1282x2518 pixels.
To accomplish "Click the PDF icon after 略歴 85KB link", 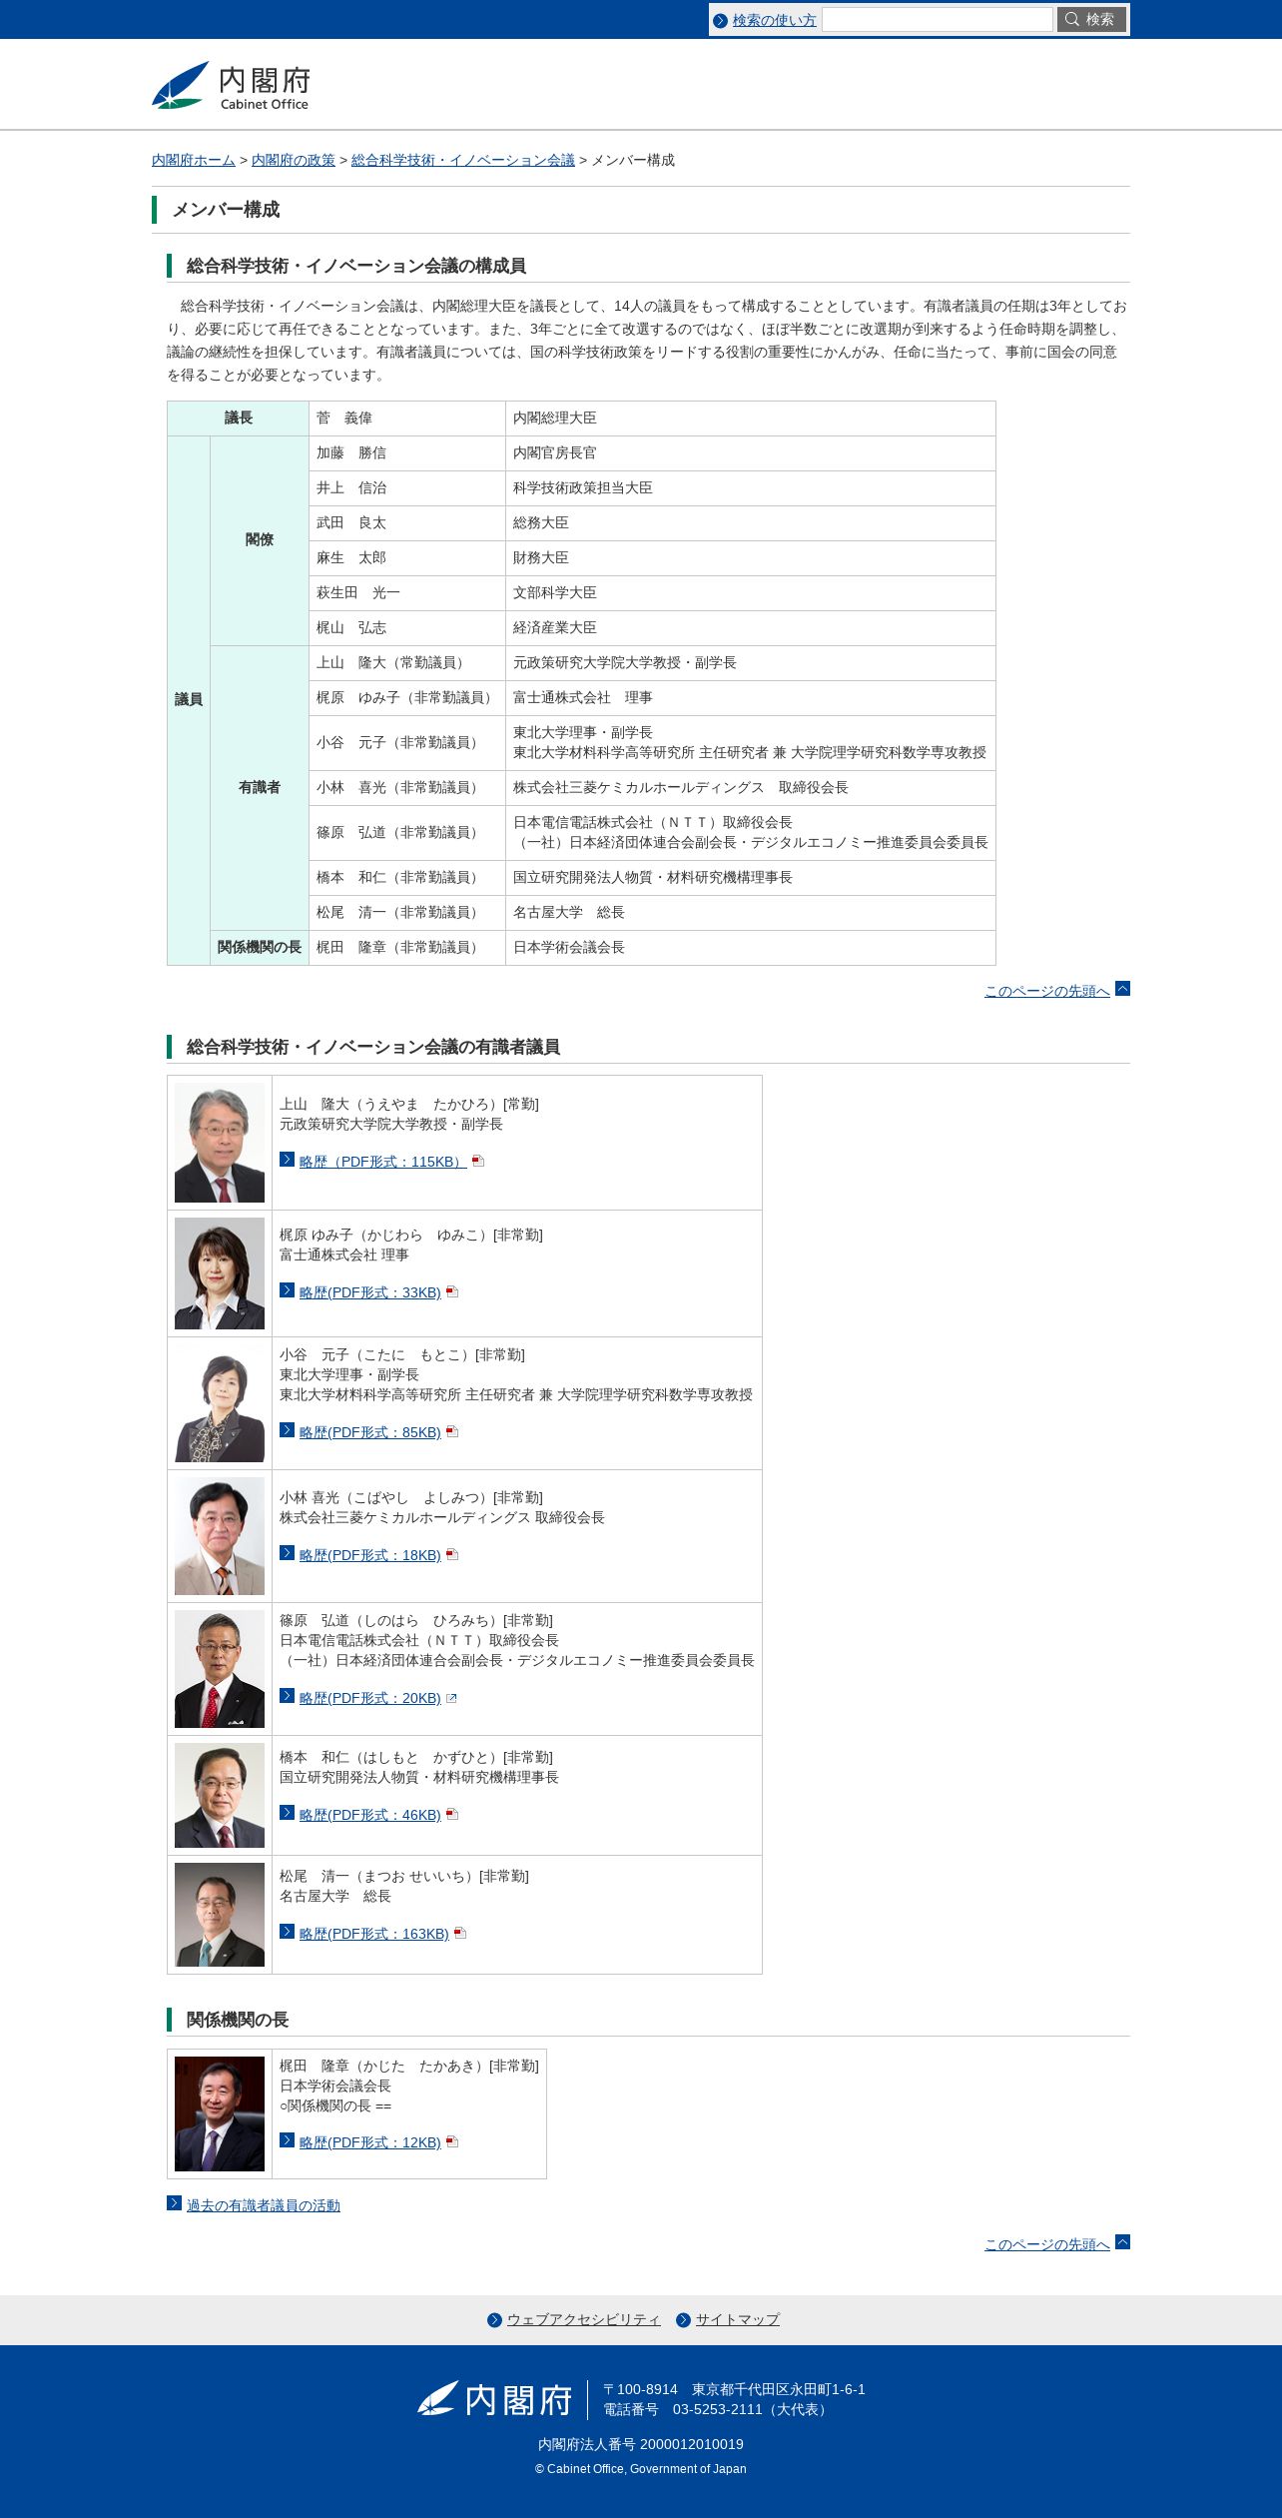I will (451, 1431).
